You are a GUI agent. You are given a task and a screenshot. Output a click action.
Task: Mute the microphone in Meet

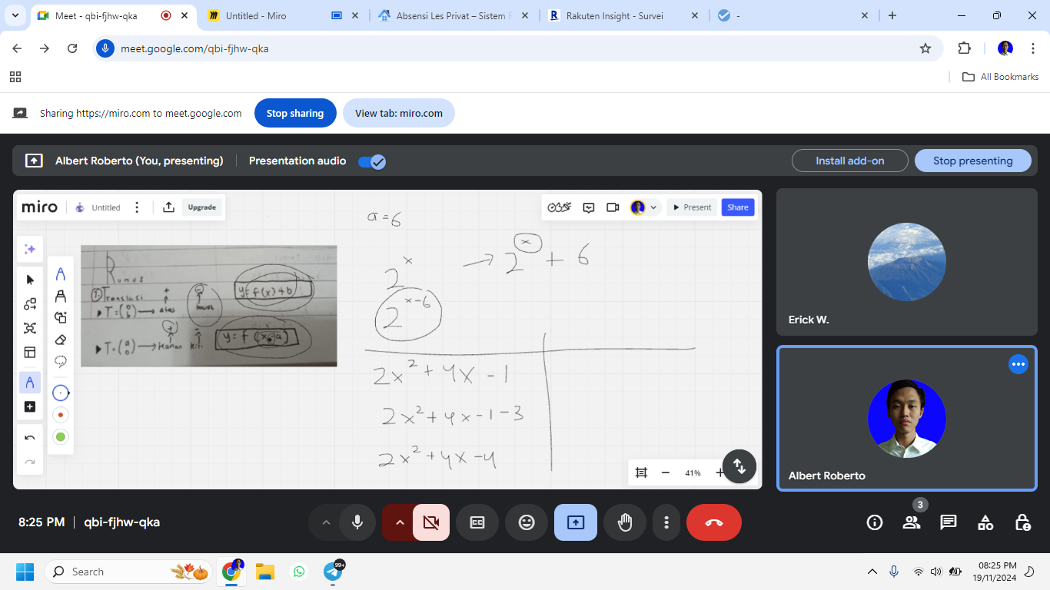click(357, 522)
